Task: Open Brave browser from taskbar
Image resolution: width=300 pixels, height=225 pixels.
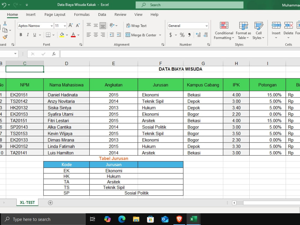Action: point(179,219)
